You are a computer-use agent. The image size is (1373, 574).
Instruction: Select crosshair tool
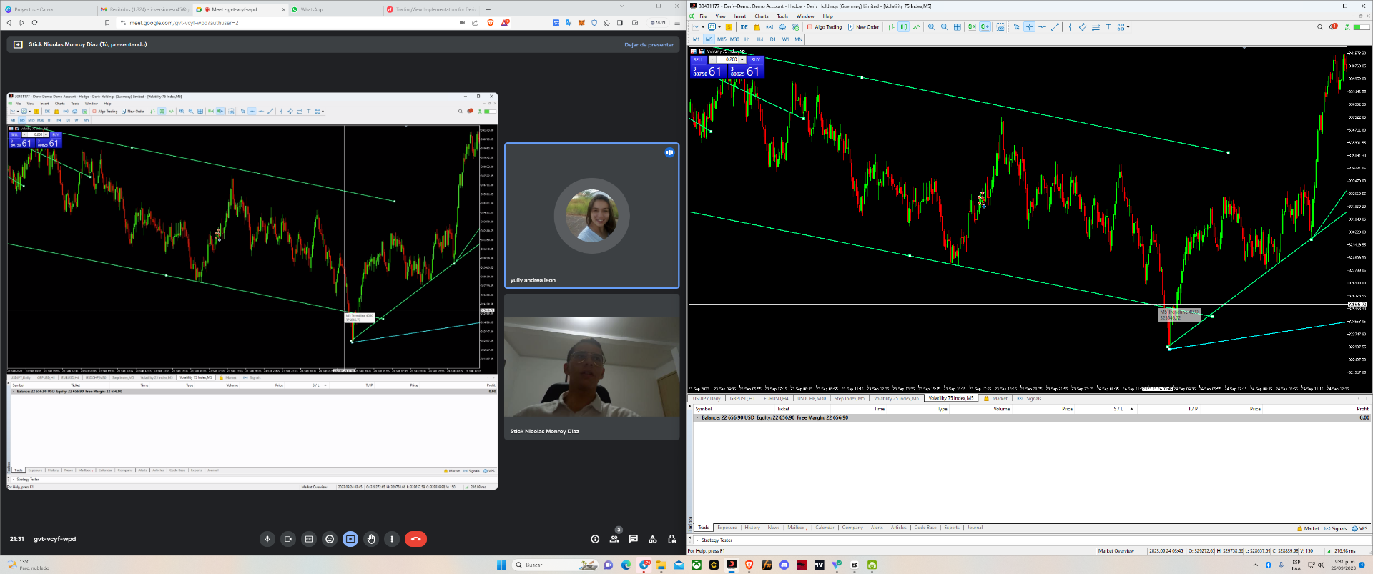point(1029,27)
